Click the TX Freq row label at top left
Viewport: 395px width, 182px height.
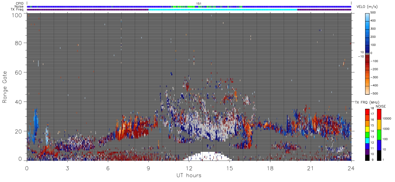(17, 9)
